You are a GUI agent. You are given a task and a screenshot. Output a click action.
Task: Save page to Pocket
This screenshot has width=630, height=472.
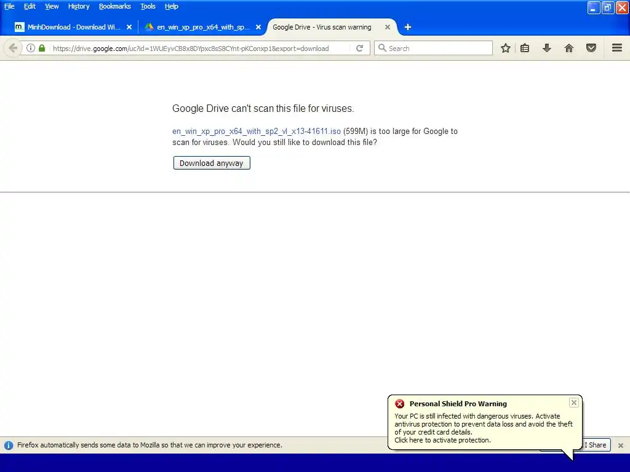[x=591, y=48]
